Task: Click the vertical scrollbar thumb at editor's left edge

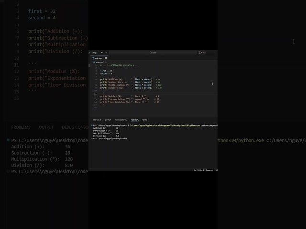Action: (89, 66)
